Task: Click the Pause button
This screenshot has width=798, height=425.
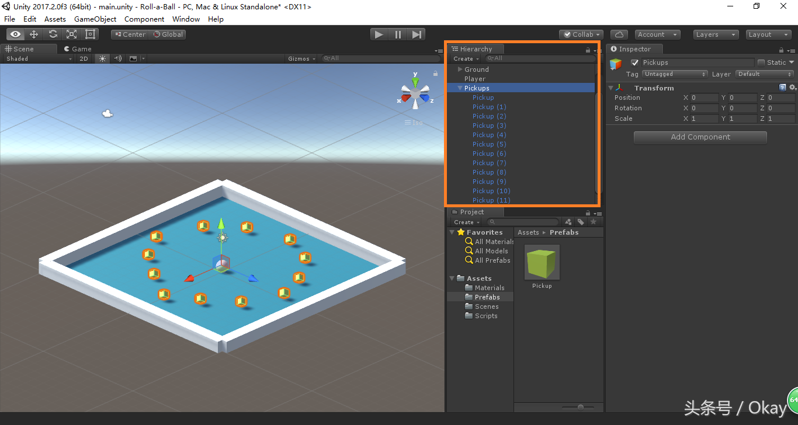Action: point(398,34)
